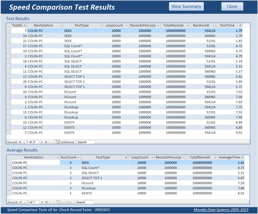The width and height of the screenshot is (258, 214).
Task: Expand TestType column dropdown in Test Results
Action: pyautogui.click(x=101, y=25)
